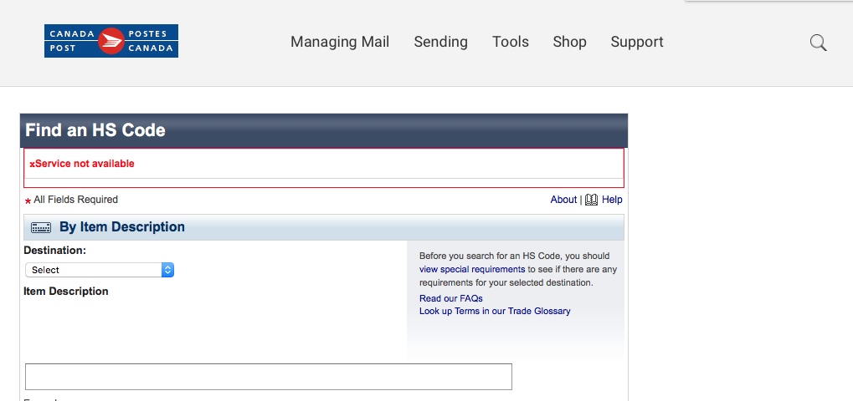The width and height of the screenshot is (853, 401).
Task: Open the search magnifier icon
Action: (818, 43)
